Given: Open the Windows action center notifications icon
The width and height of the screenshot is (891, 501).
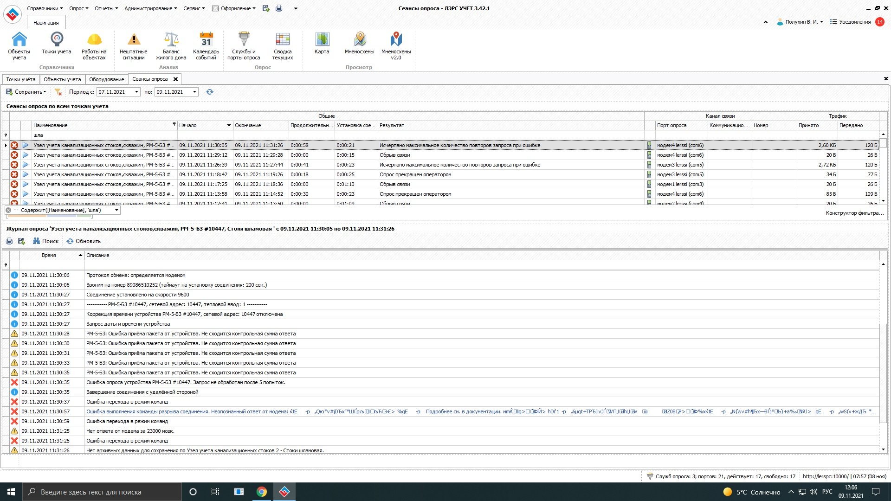Looking at the screenshot, I should pyautogui.click(x=876, y=492).
